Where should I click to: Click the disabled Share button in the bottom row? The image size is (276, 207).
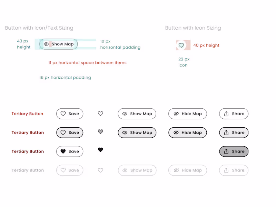tap(234, 170)
